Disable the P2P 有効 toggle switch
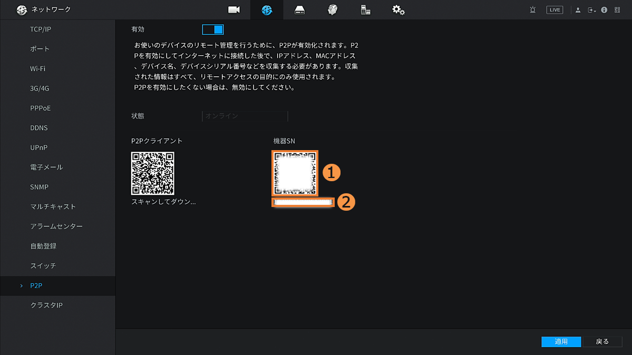This screenshot has width=632, height=355. tap(213, 29)
